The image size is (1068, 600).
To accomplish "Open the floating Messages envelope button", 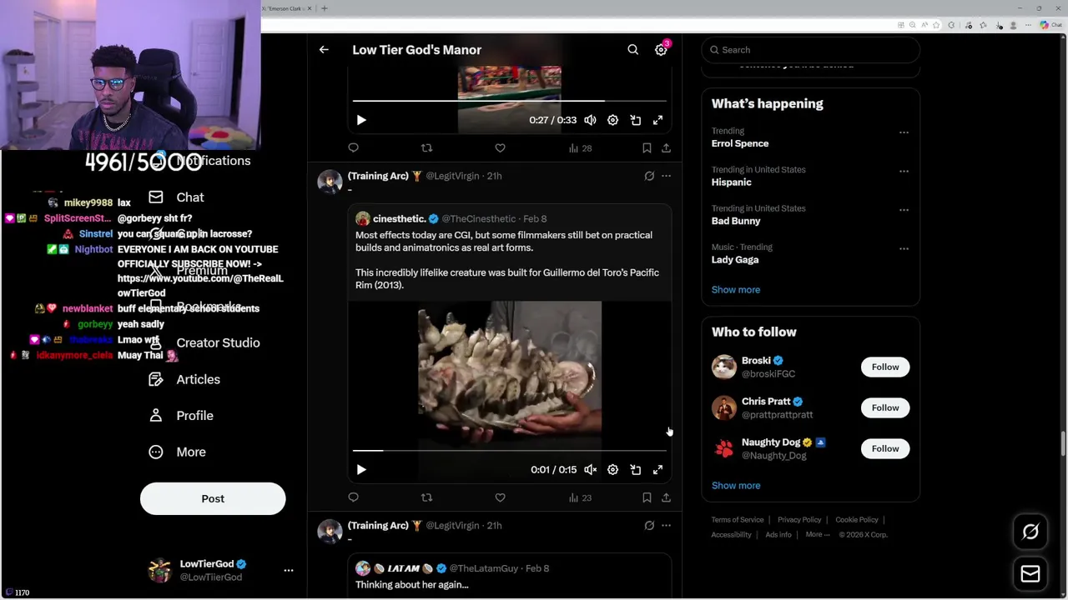I will [1030, 573].
